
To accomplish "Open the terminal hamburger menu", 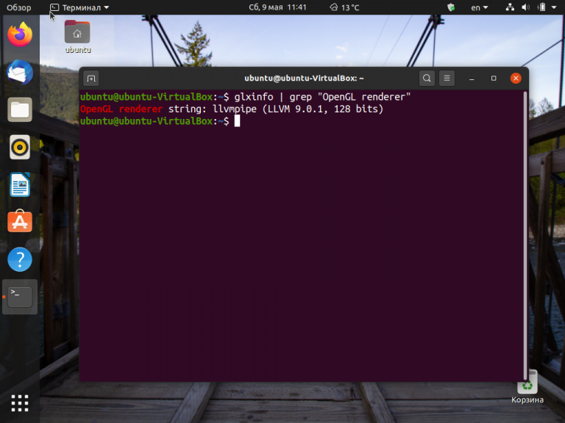I will (x=447, y=78).
